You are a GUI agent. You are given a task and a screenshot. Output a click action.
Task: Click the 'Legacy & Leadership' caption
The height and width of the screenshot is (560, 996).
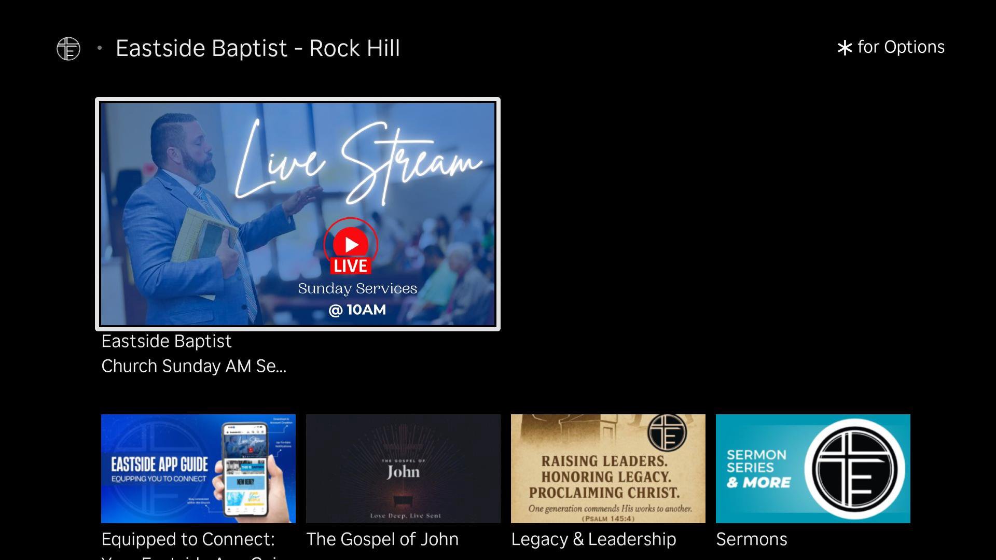click(x=593, y=539)
